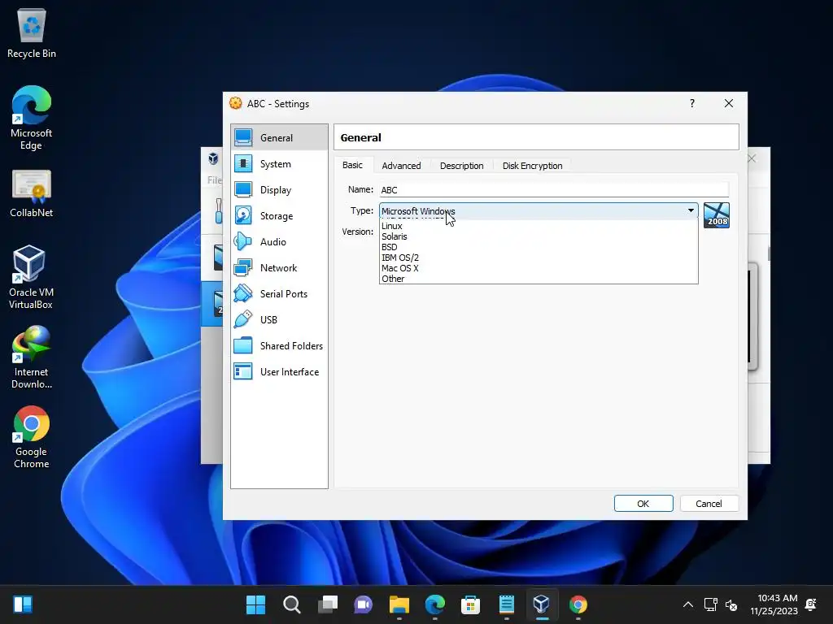Click the taskbar clock and date
Viewport: 833px width, 624px height.
774,604
